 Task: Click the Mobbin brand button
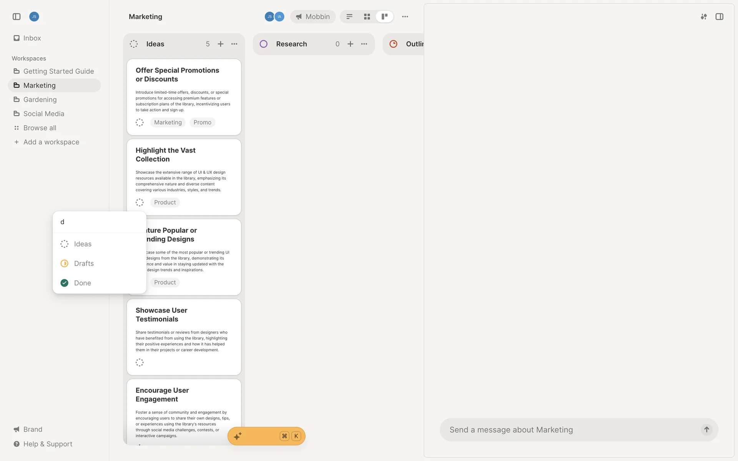(x=313, y=17)
